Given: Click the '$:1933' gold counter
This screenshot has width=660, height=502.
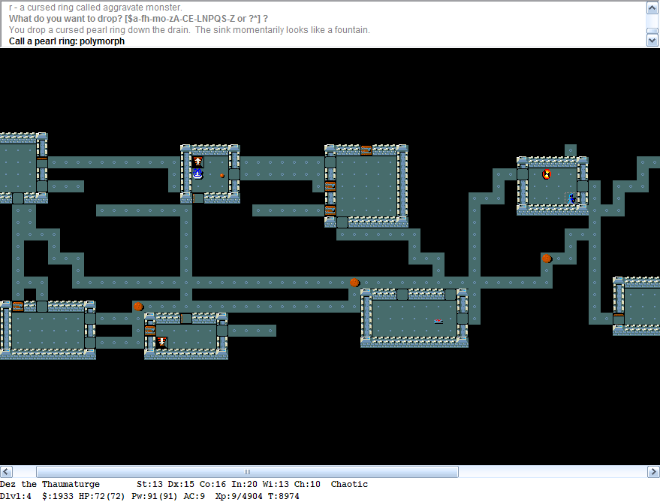Looking at the screenshot, I should [58, 497].
